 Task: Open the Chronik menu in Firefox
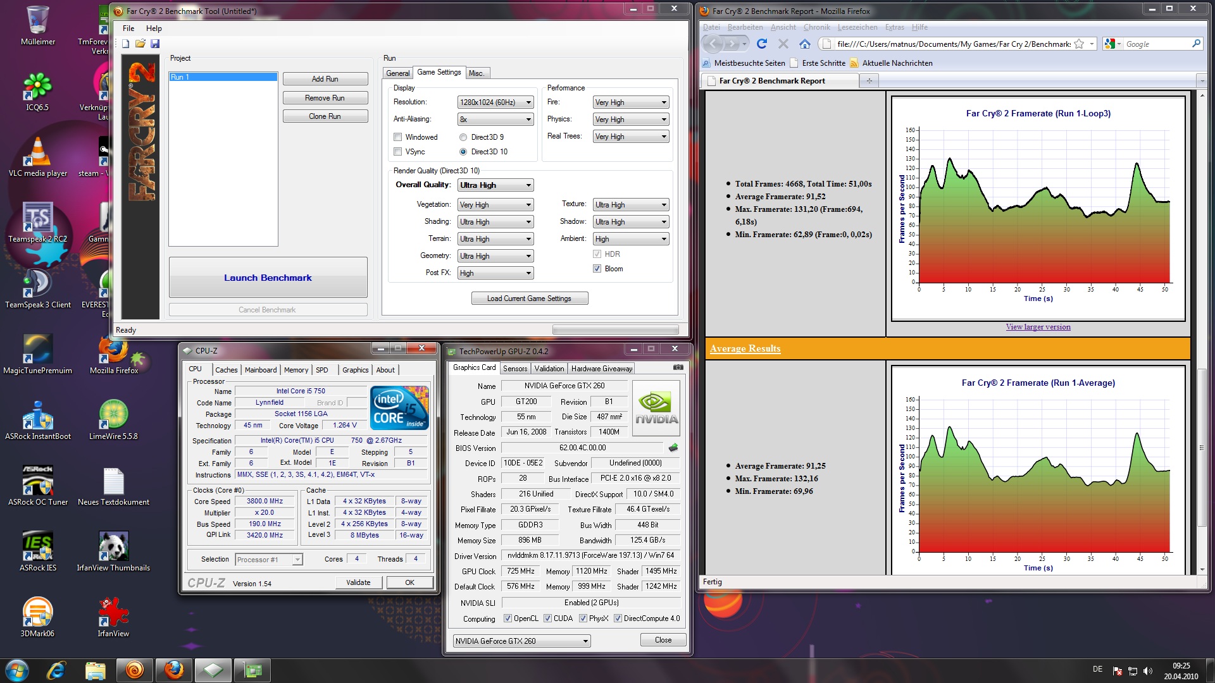click(x=816, y=27)
